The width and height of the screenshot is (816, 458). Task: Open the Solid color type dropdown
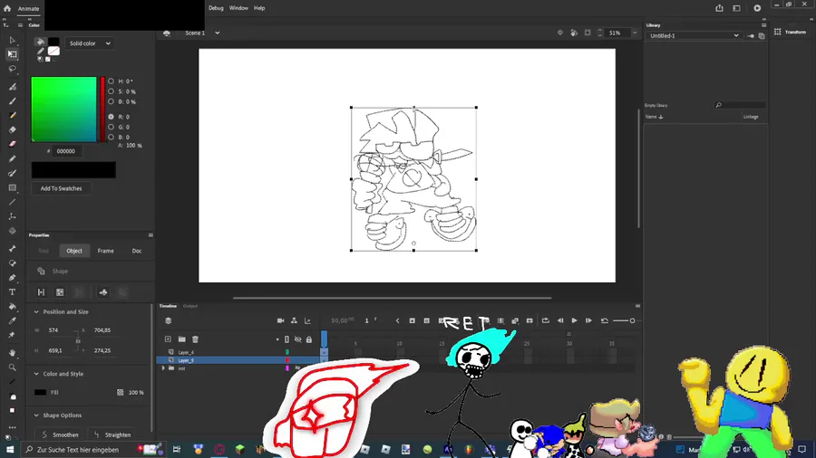point(90,43)
